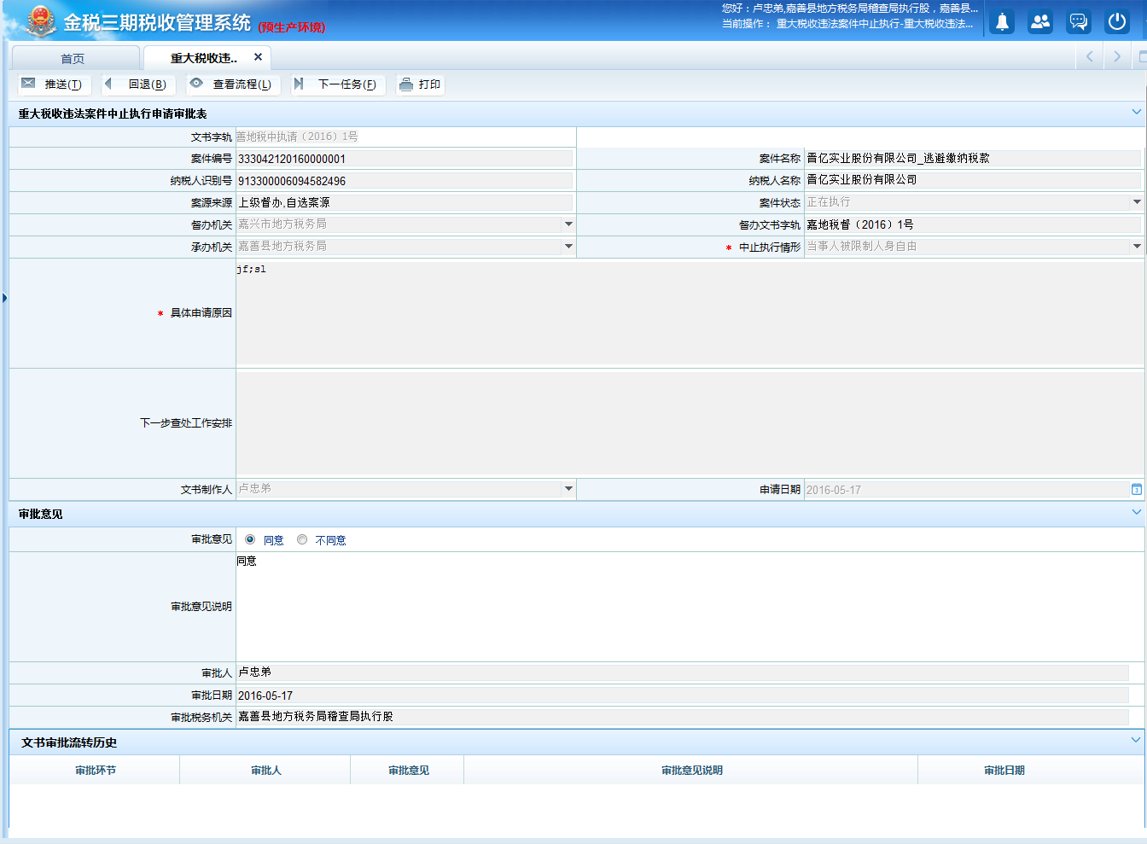Click the 督办文书字轨 field
Image resolution: width=1147 pixels, height=844 pixels.
pos(973,224)
